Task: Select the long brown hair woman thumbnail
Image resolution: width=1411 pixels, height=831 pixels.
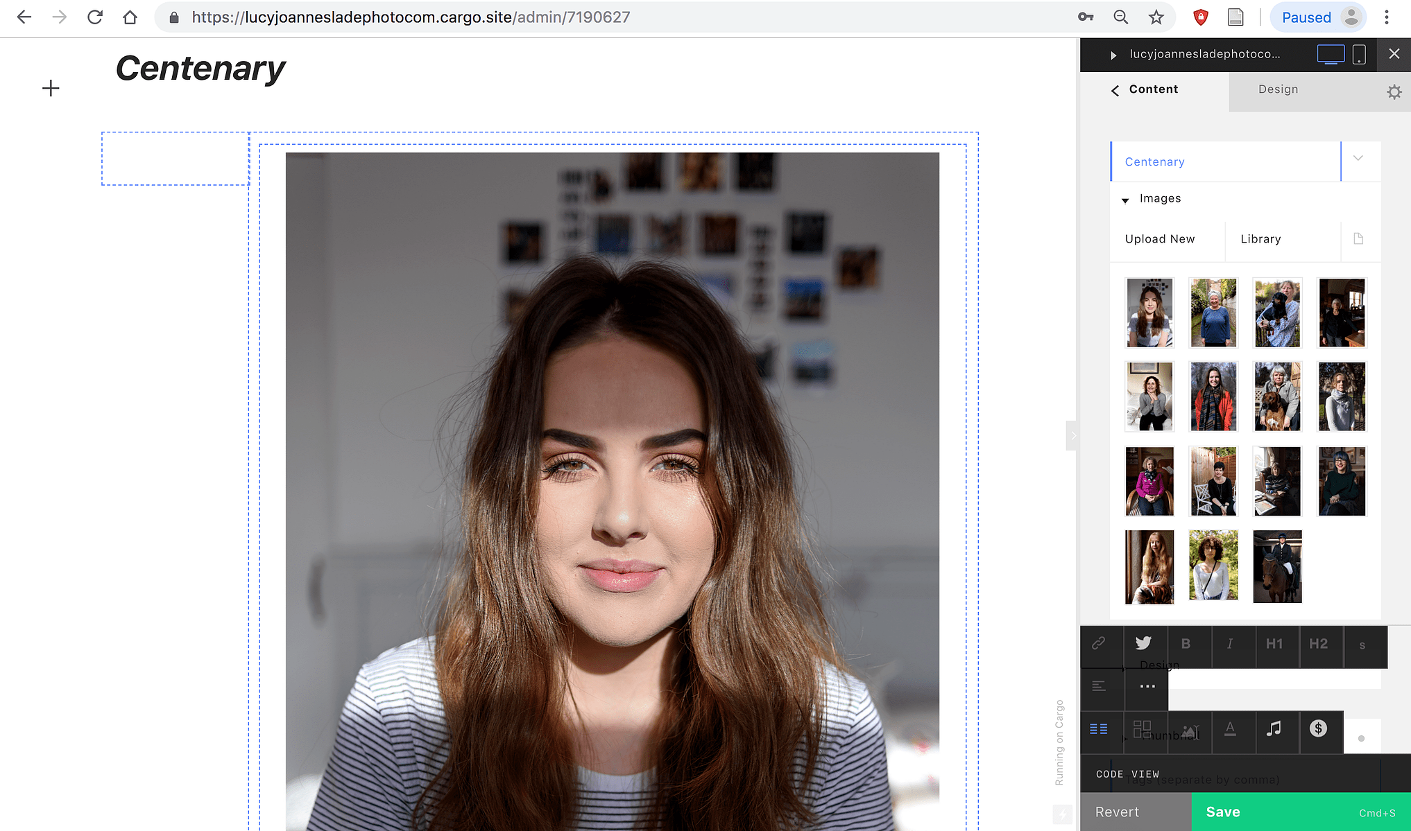Action: coord(1149,313)
